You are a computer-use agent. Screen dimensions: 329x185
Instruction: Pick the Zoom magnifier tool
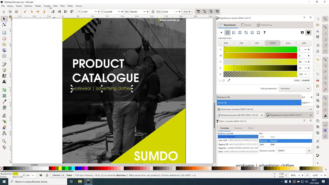coord(4,141)
